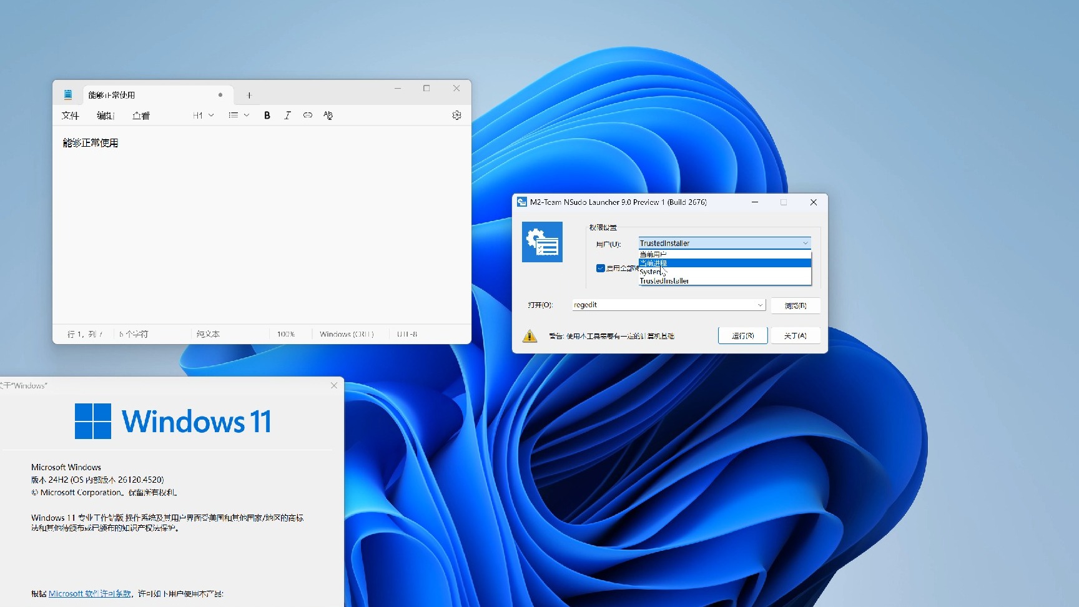Open the H1 heading dropdown in Notepad
1079x607 pixels.
pos(204,116)
